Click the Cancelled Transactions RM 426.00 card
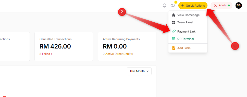Screen dimensions: 247x97 [64, 46]
